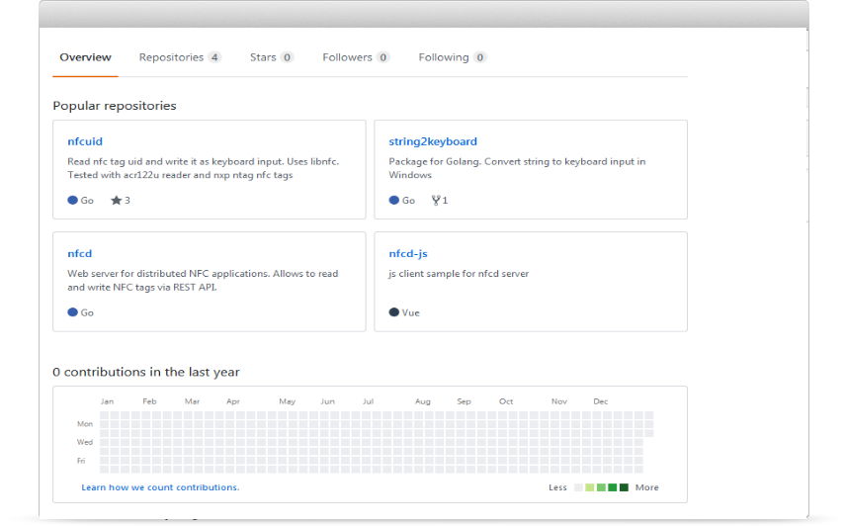View the Followers tab
Screen dimensions: 844x526
(347, 57)
